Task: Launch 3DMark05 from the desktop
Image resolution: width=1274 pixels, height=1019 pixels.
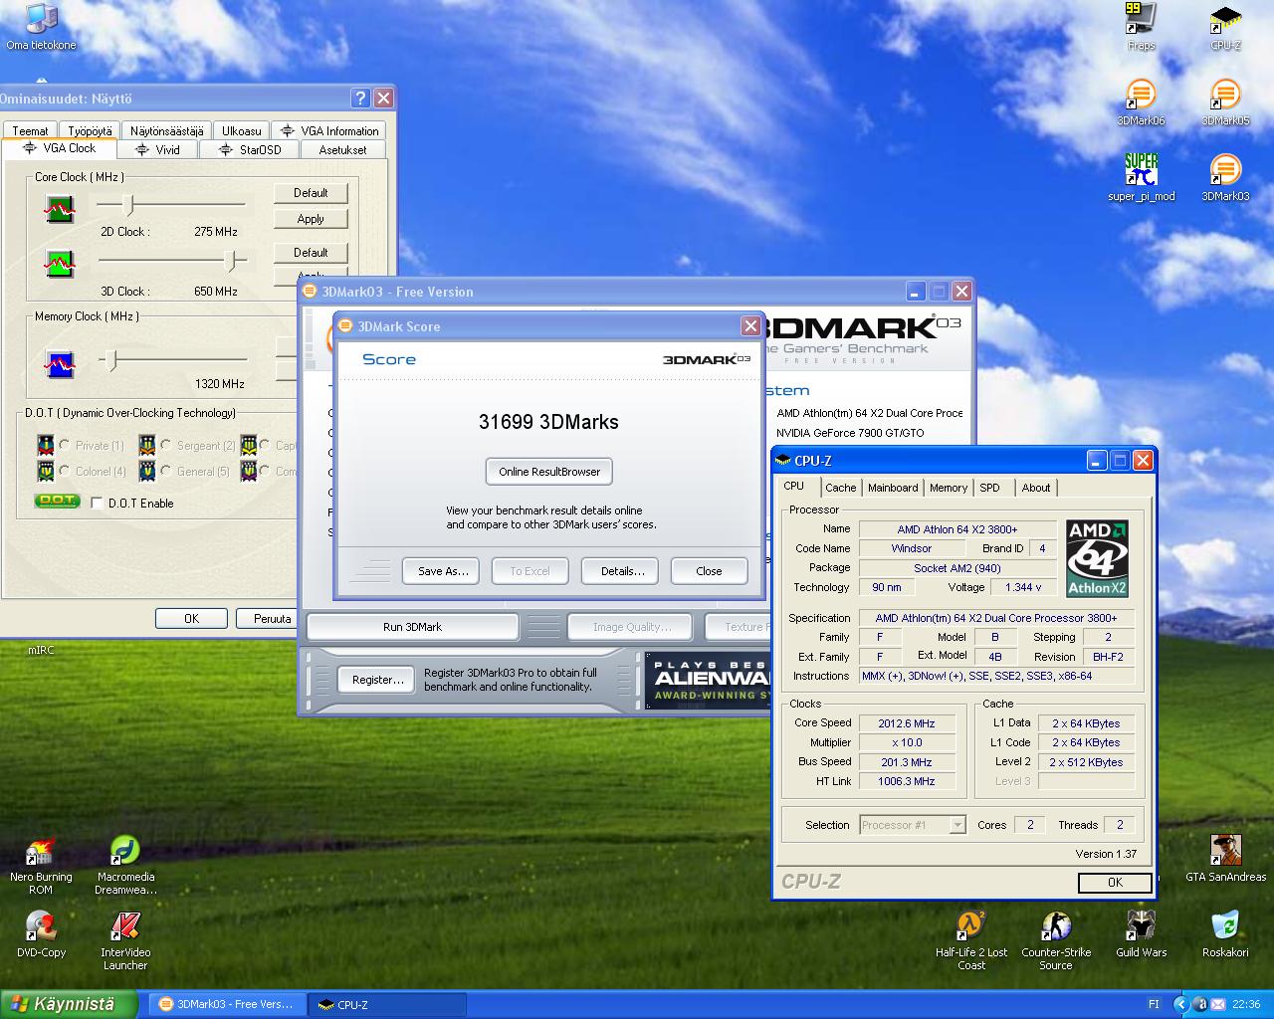Action: click(1225, 102)
